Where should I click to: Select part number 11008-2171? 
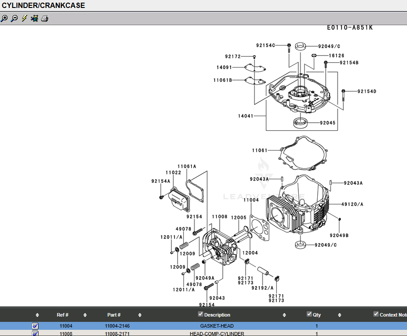[117, 334]
